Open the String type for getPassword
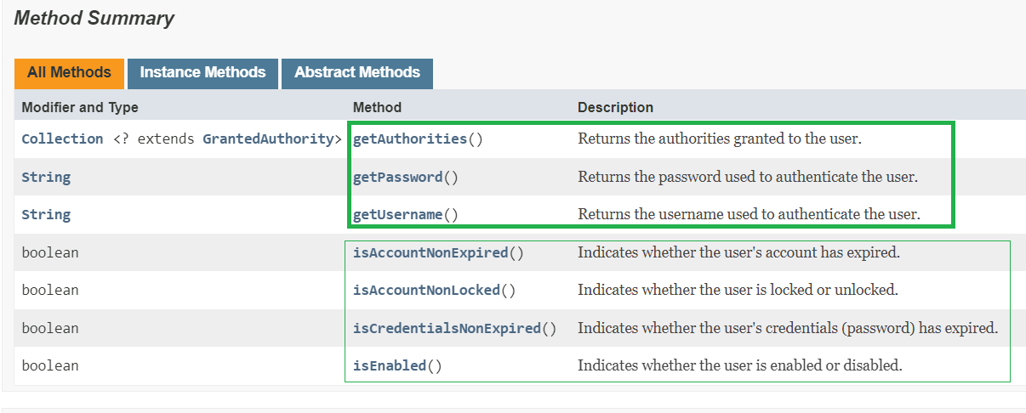Viewport: 1026px width, 413px height. [46, 178]
